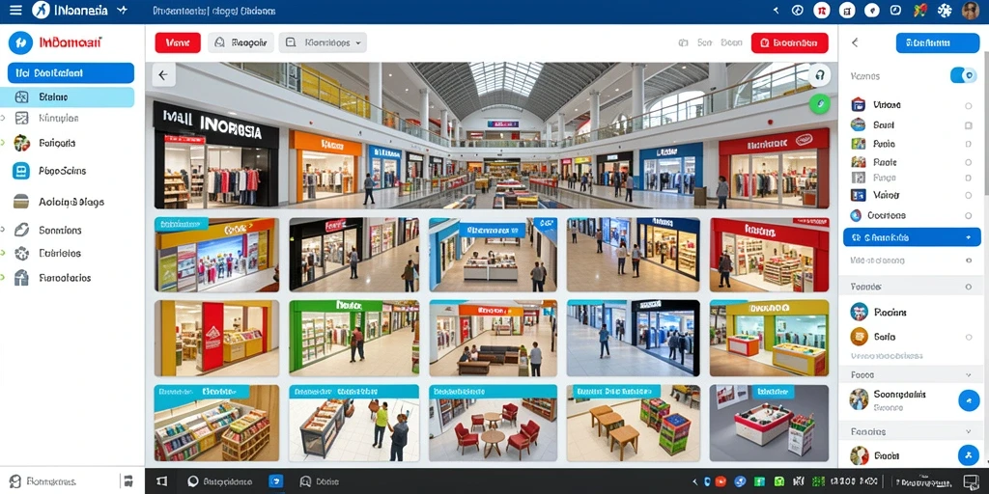This screenshot has width=989, height=494.
Task: Click the red icon in white circle, top bar
Action: pos(821,10)
